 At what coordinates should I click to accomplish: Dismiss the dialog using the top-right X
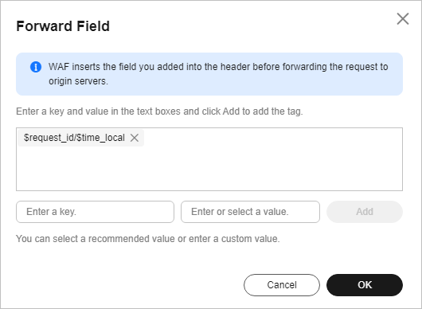(403, 19)
